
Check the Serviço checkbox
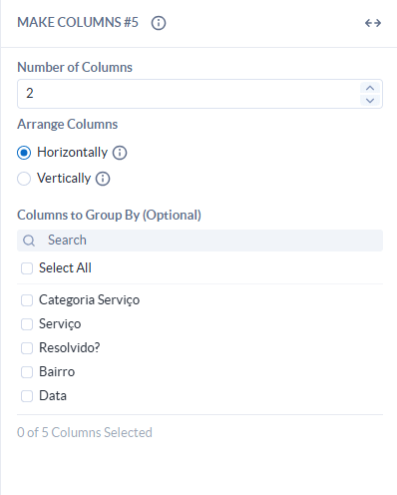pyautogui.click(x=27, y=324)
